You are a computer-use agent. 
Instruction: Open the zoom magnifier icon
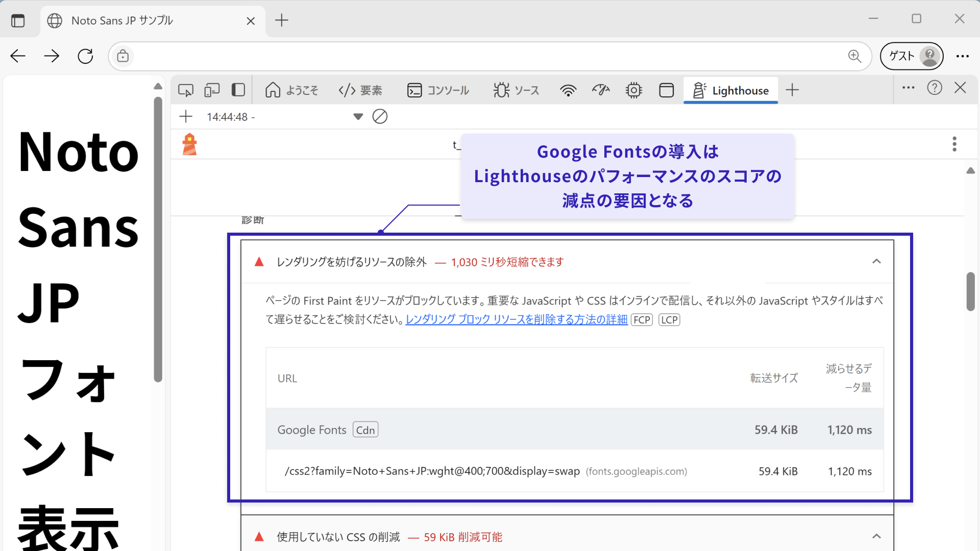point(855,56)
